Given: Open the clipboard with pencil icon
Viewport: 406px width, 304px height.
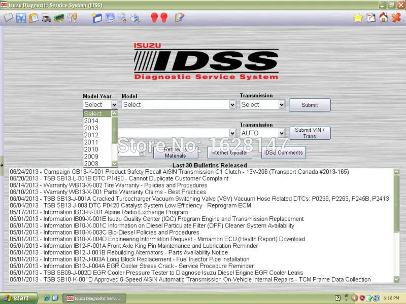Looking at the screenshot, I should [180, 18].
